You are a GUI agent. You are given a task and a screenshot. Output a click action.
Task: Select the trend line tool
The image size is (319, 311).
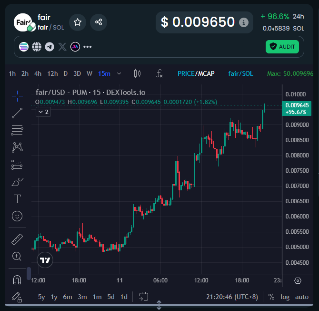17,113
